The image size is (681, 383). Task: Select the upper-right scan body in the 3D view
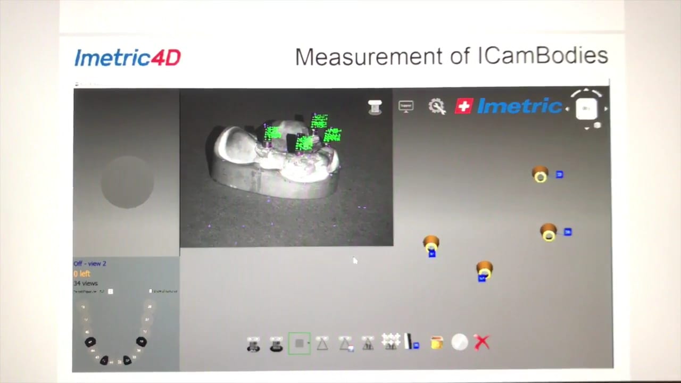pyautogui.click(x=540, y=174)
